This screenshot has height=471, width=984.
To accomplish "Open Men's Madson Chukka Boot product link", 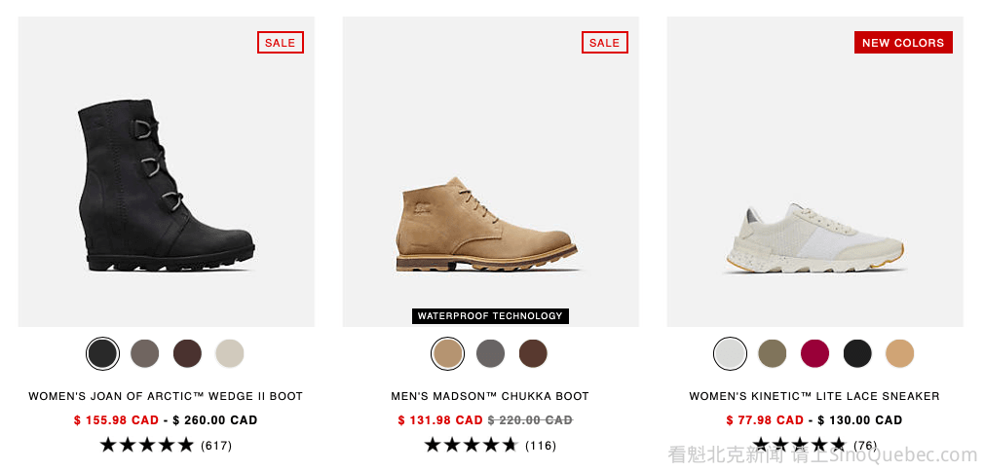I will 490,396.
